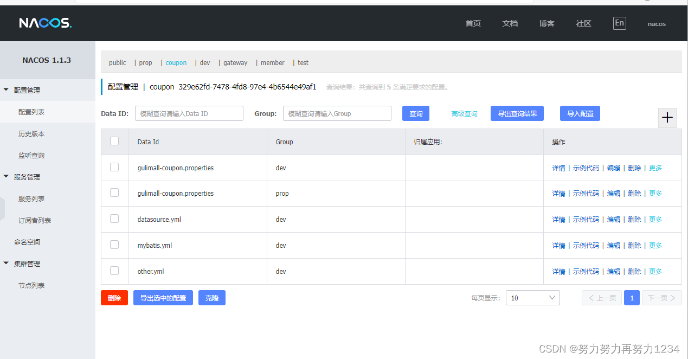The width and height of the screenshot is (688, 359).
Task: Open 更多 menu for datasource.yml
Action: [655, 220]
